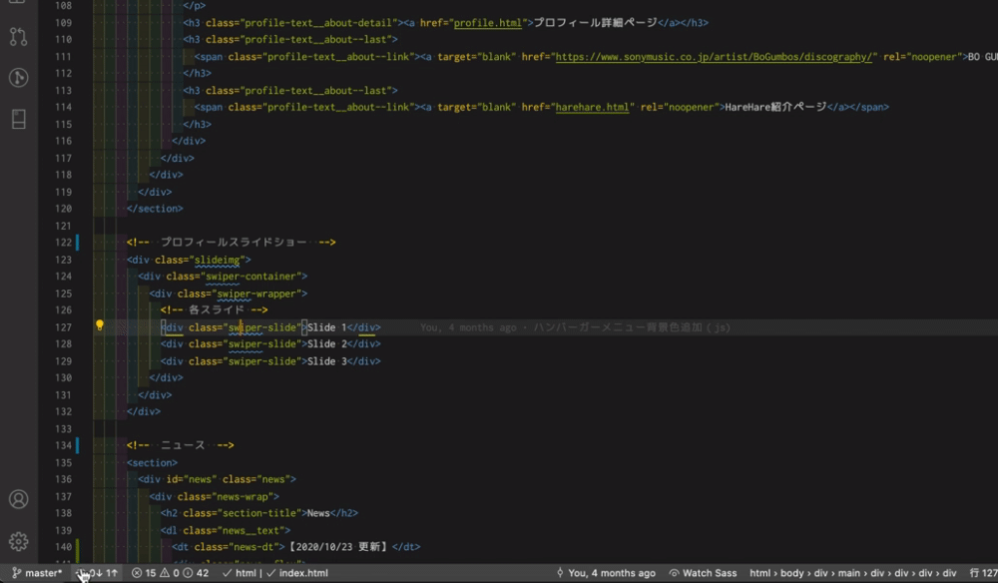Click the section-title class on line 138
Image resolution: width=998 pixels, height=583 pixels.
coord(262,513)
